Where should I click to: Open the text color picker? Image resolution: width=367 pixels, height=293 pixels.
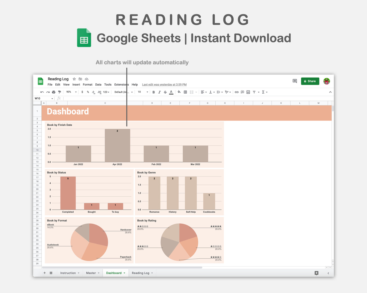171,92
